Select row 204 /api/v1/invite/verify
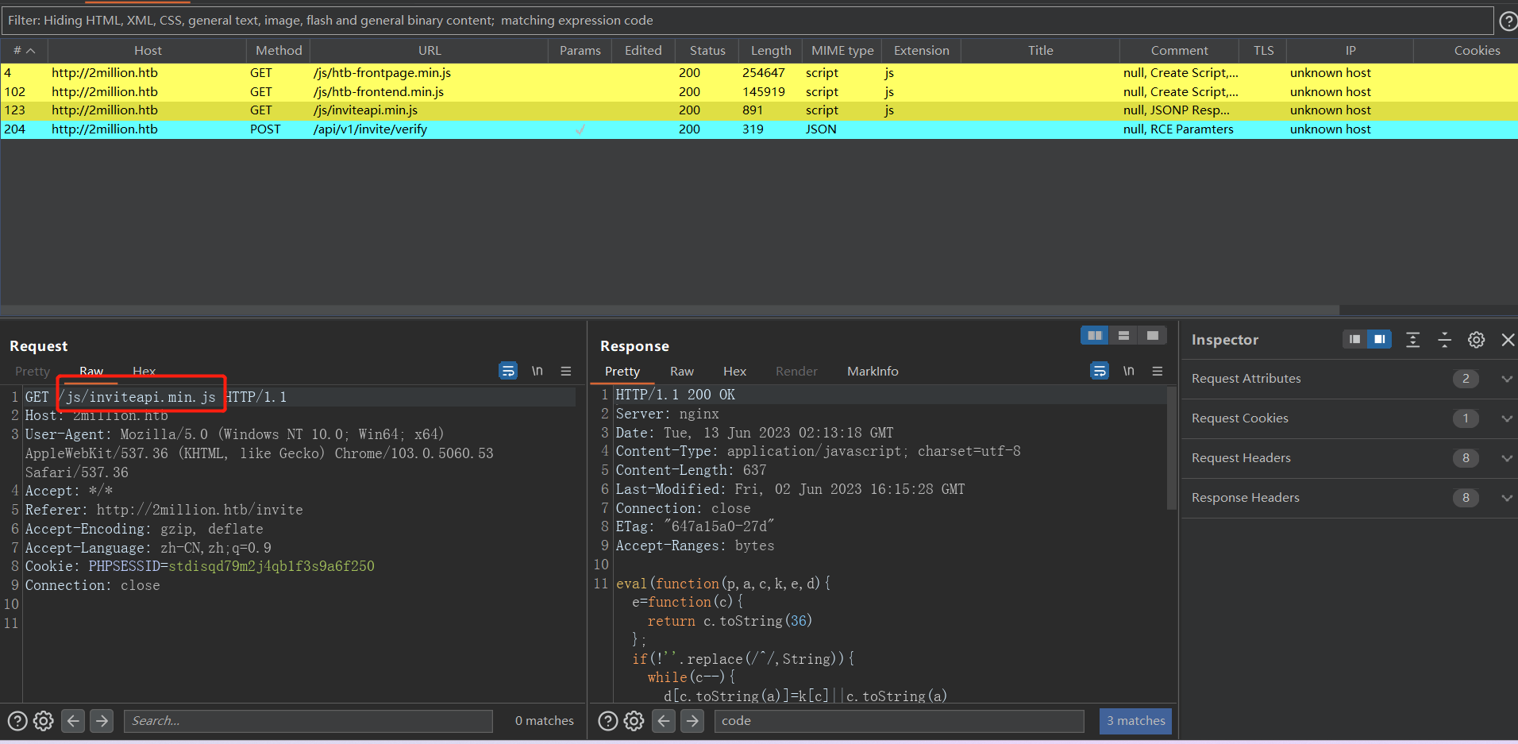Viewport: 1518px width, 744px height. click(x=759, y=129)
